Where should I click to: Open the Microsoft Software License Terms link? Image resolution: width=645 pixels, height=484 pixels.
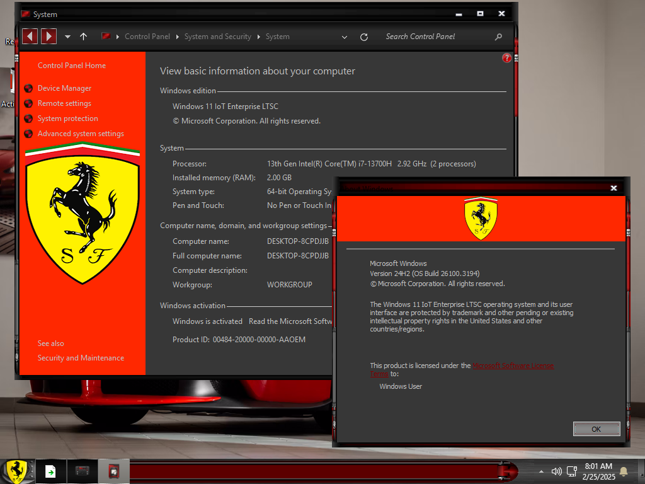(x=513, y=366)
